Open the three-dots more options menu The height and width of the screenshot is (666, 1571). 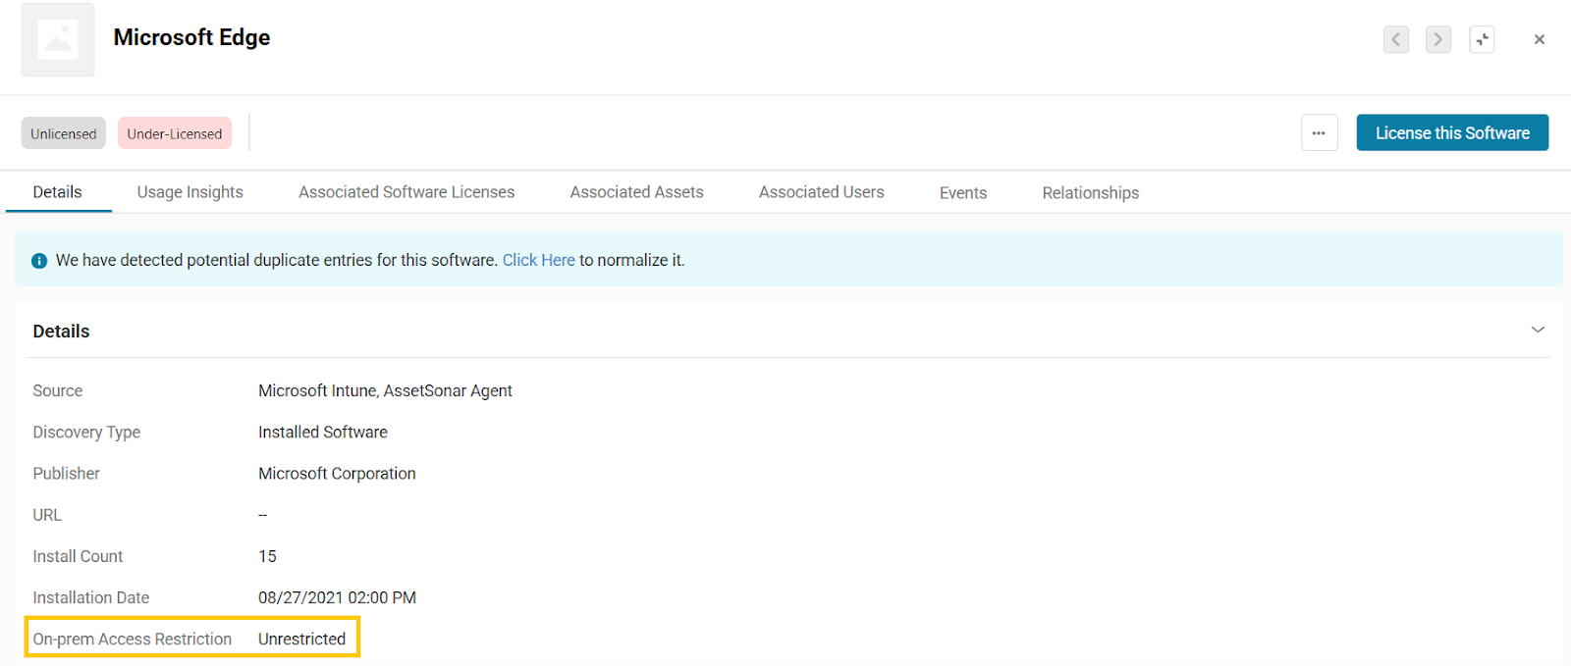pyautogui.click(x=1320, y=132)
